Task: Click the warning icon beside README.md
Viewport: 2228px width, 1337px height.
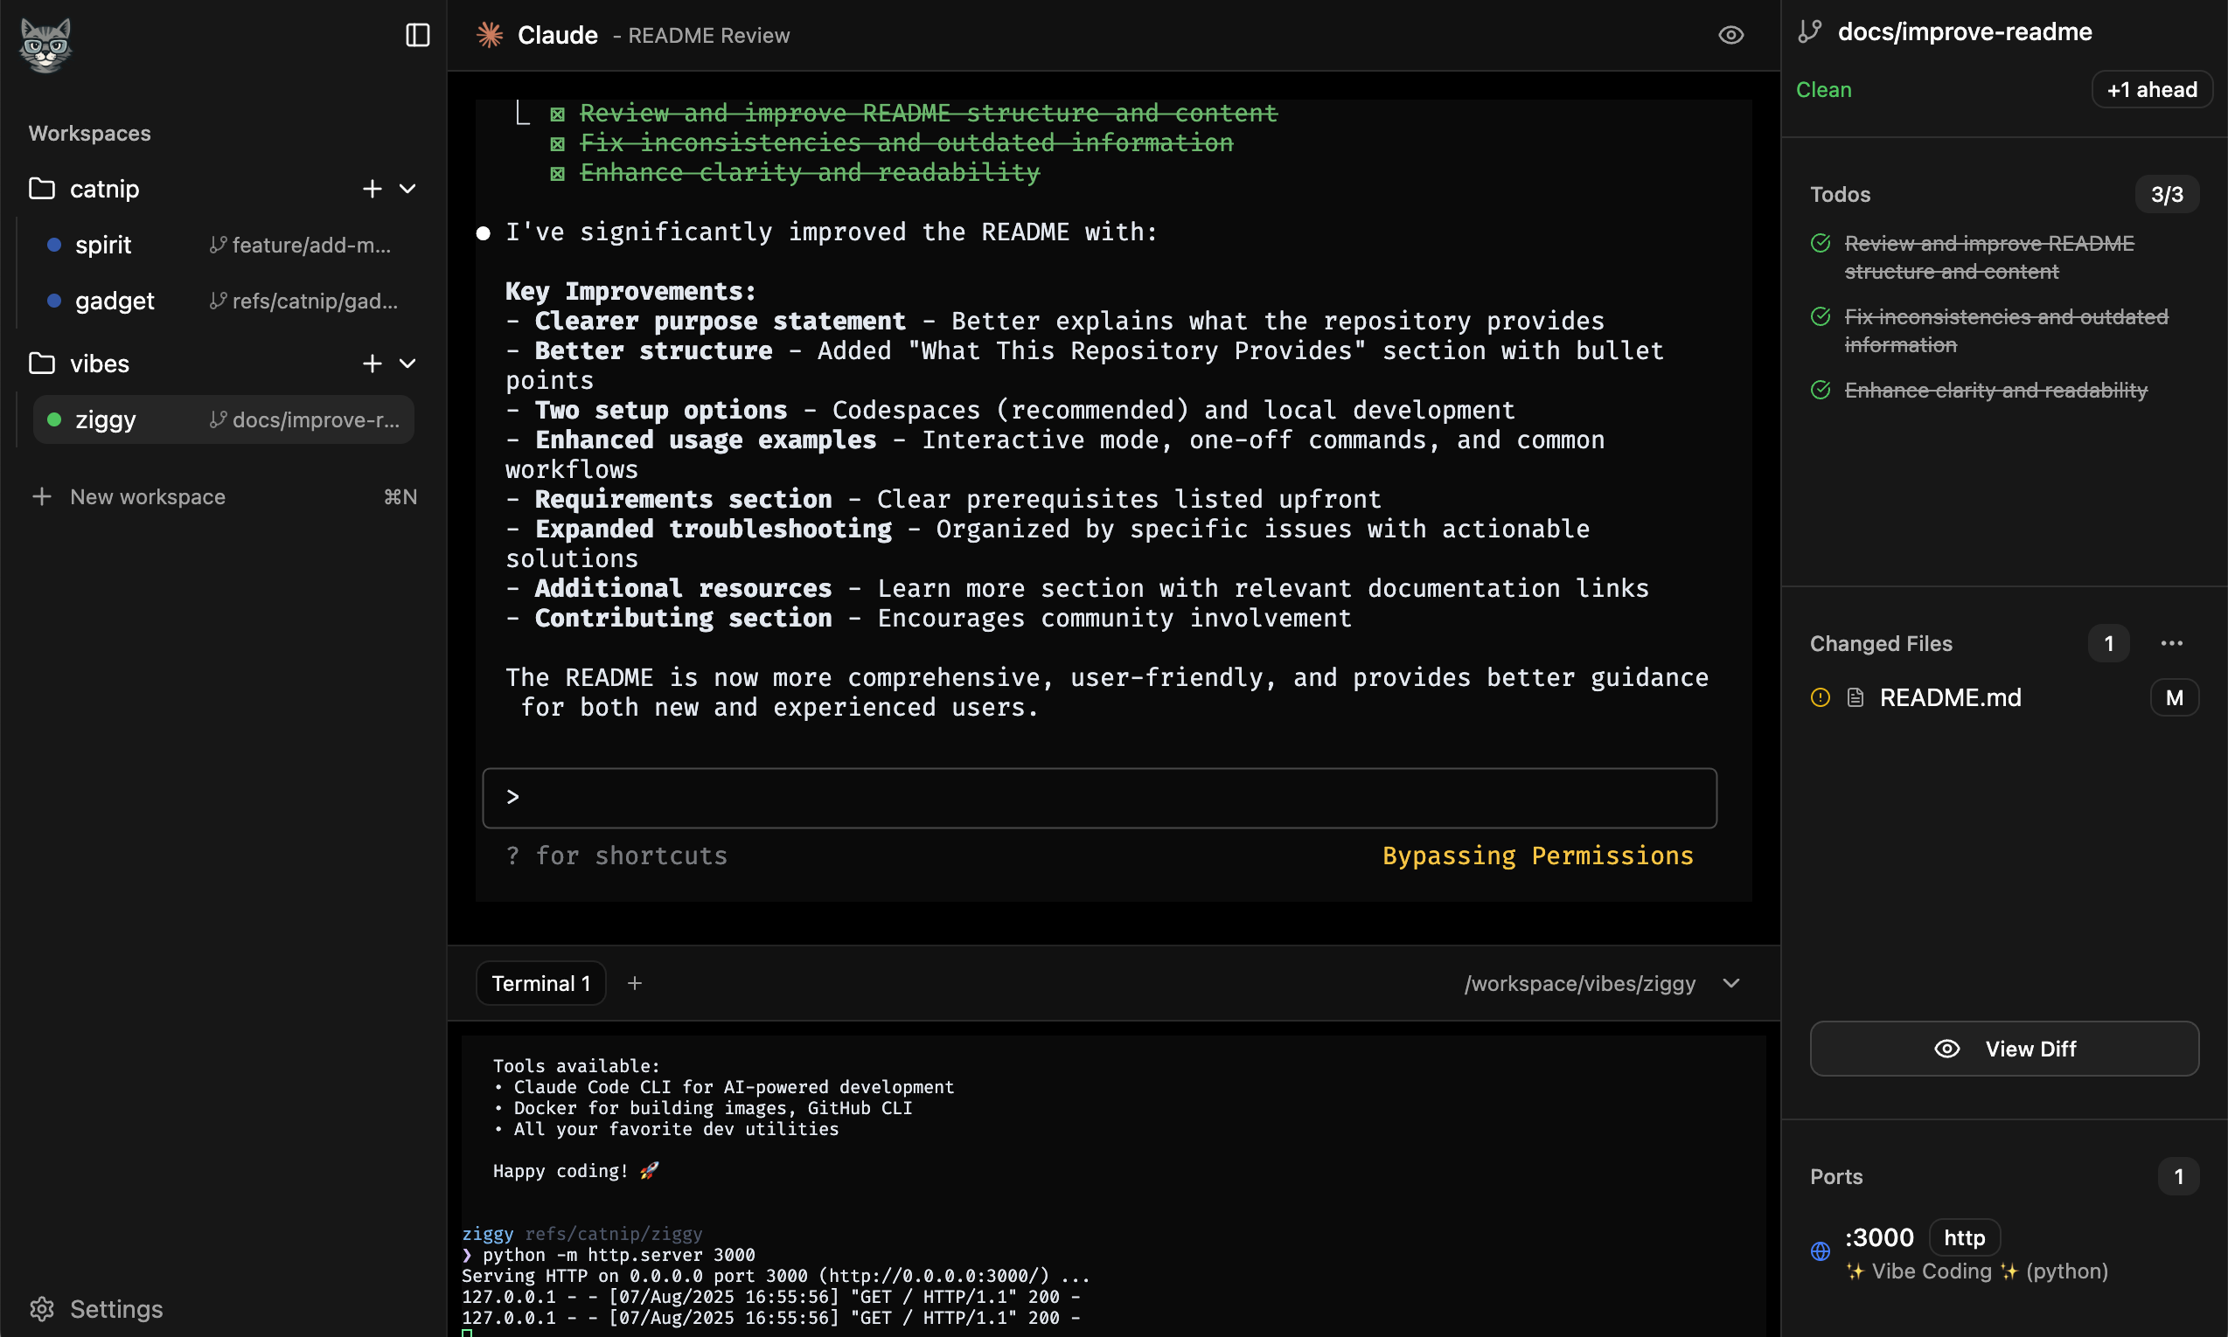Action: point(1820,697)
